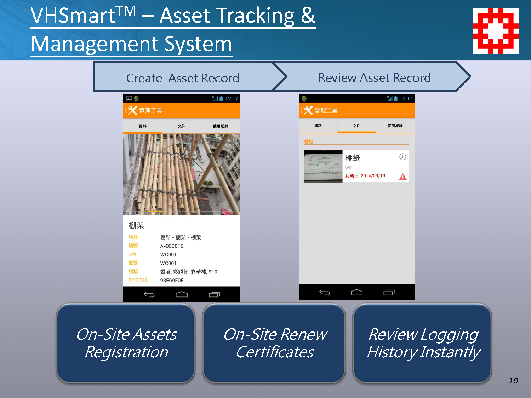The width and height of the screenshot is (531, 398).
Task: Tap the signal icon in the right phone status bar
Action: click(x=390, y=99)
